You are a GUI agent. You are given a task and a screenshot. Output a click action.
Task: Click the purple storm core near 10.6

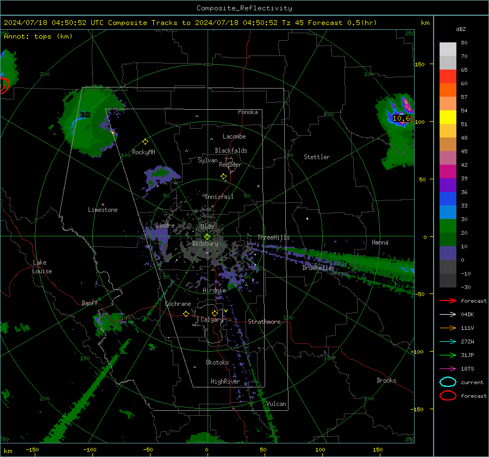pyautogui.click(x=407, y=104)
